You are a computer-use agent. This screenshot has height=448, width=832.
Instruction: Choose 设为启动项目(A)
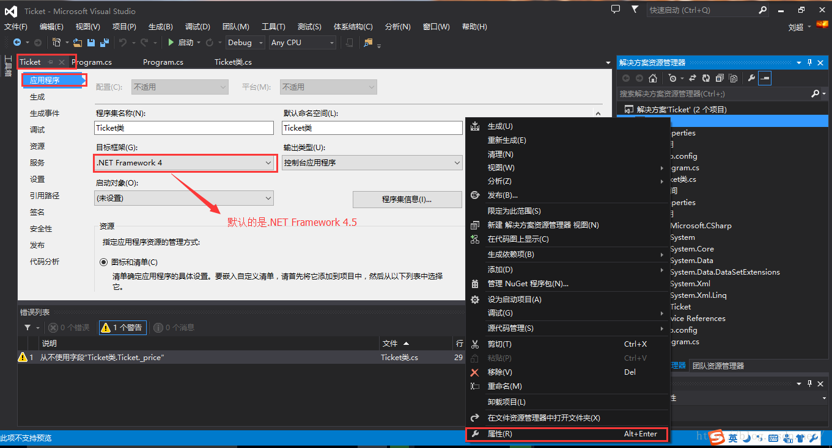click(568, 300)
